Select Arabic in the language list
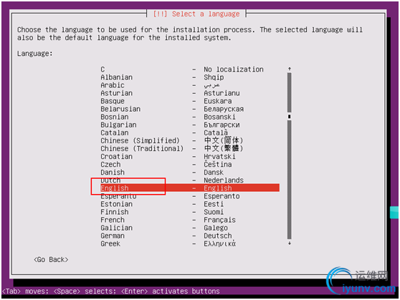This screenshot has height=300, width=400. tap(190, 85)
